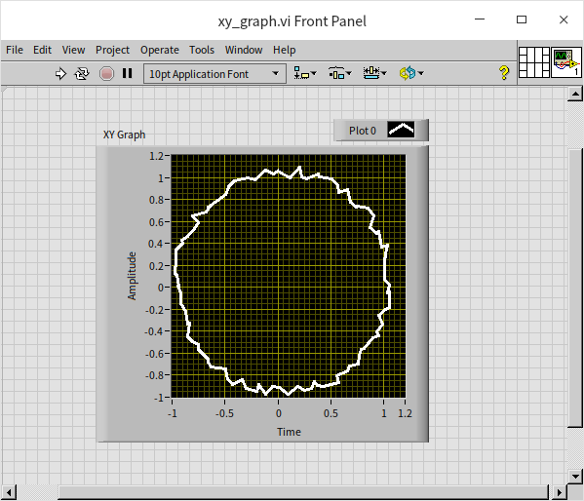Image resolution: width=584 pixels, height=501 pixels.
Task: Toggle Run Continuously button
Action: [x=82, y=73]
